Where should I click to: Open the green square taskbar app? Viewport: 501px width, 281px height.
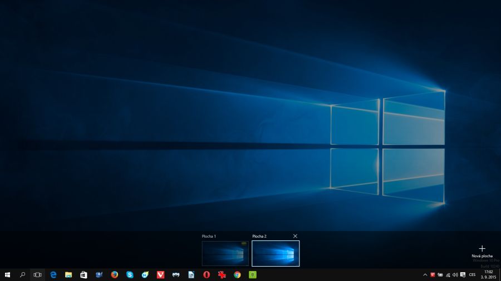tap(252, 275)
